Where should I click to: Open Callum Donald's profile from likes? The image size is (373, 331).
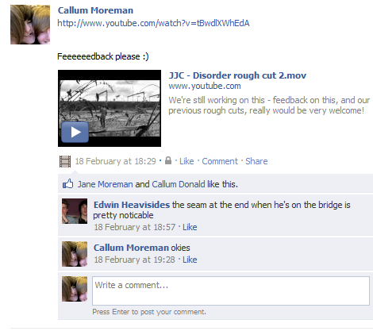tap(179, 184)
